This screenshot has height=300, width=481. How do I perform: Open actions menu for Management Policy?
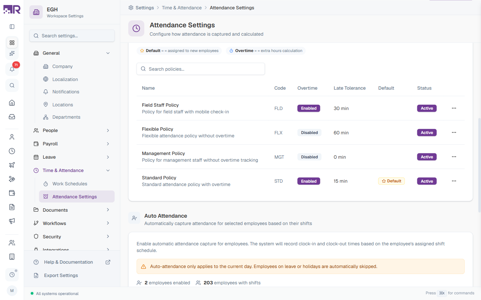click(x=454, y=157)
